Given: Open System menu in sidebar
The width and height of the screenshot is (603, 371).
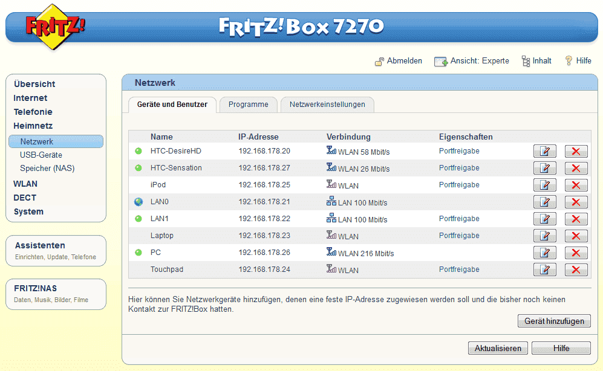Looking at the screenshot, I should pyautogui.click(x=28, y=211).
